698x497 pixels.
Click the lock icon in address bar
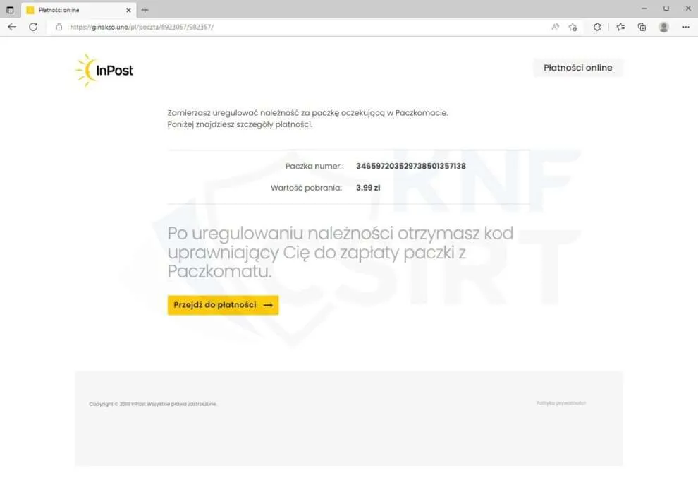59,27
